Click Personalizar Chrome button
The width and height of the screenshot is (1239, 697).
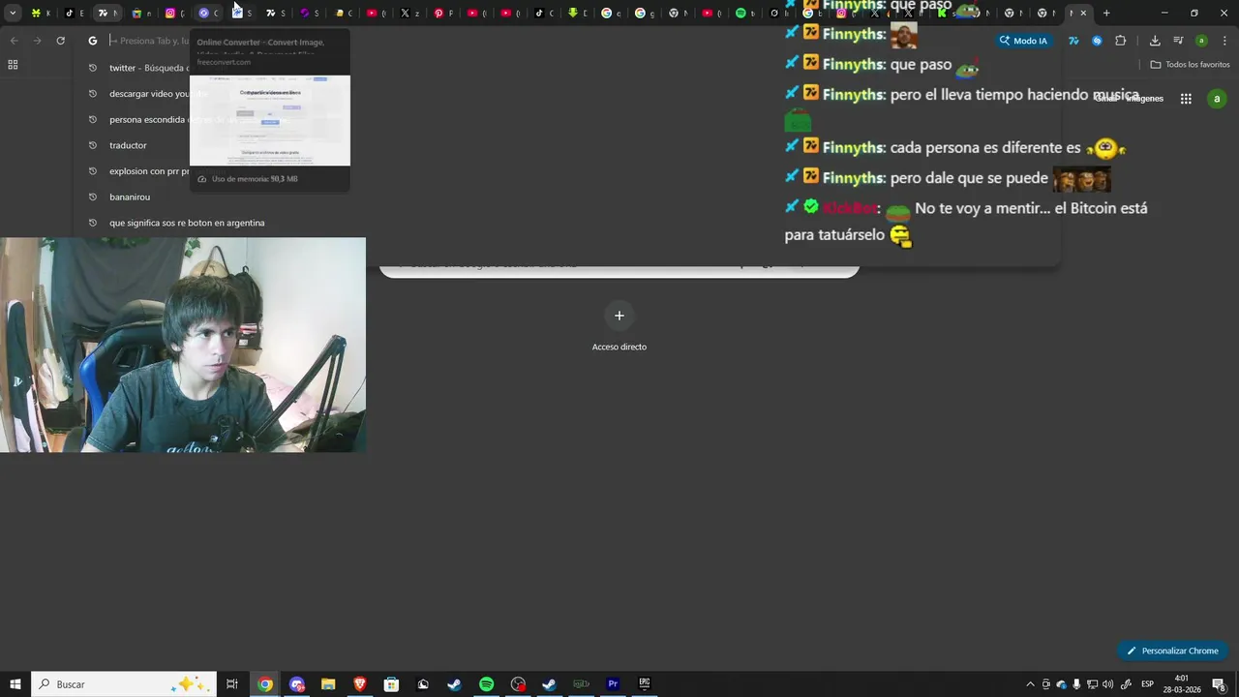click(x=1172, y=651)
